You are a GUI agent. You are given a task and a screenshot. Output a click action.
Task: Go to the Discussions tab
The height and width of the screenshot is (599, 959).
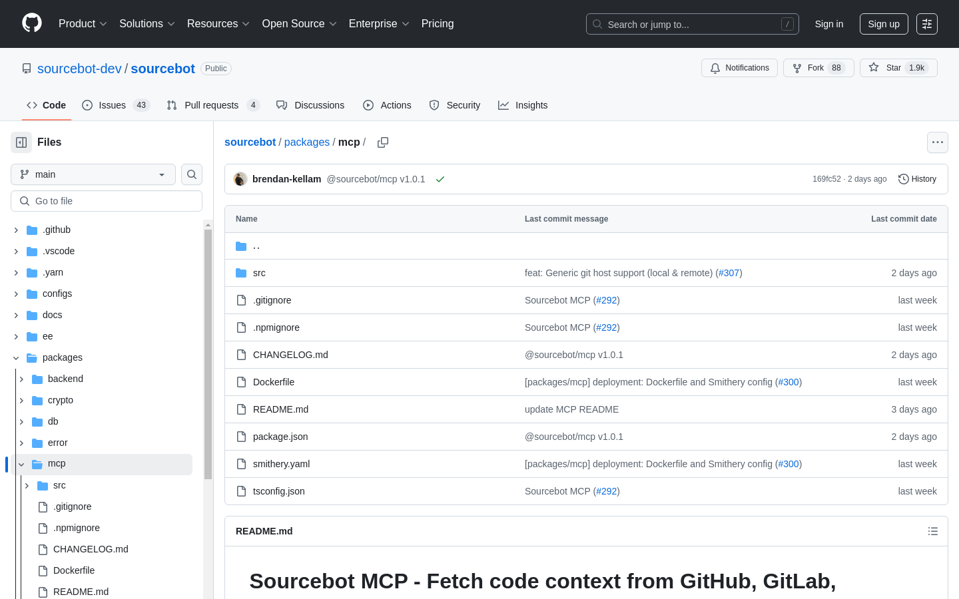310,105
